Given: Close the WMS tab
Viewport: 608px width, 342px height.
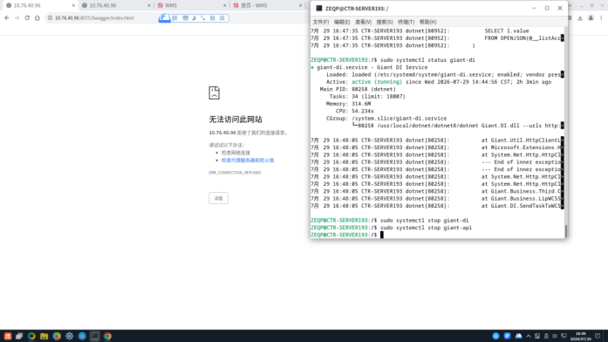Looking at the screenshot, I should [x=224, y=5].
